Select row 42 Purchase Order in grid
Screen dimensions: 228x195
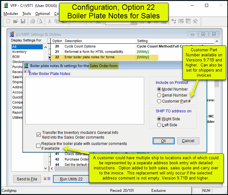pyautogui.click(x=70, y=159)
